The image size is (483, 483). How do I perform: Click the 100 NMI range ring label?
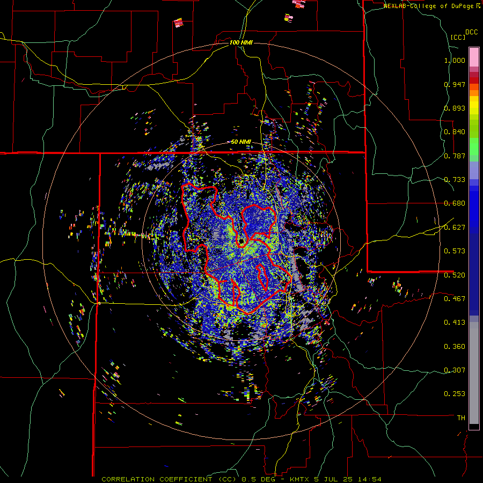tap(241, 42)
